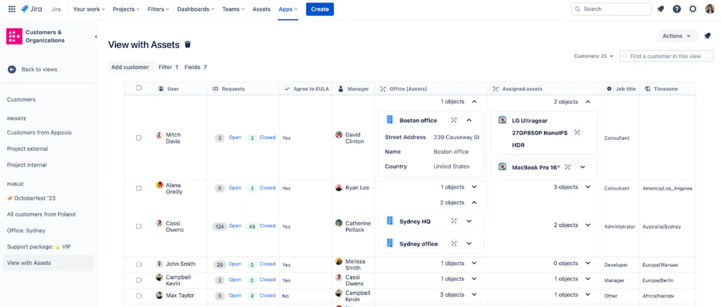Image resolution: width=721 pixels, height=307 pixels.
Task: Select the checkbox for Cassi Owens row
Action: click(139, 226)
